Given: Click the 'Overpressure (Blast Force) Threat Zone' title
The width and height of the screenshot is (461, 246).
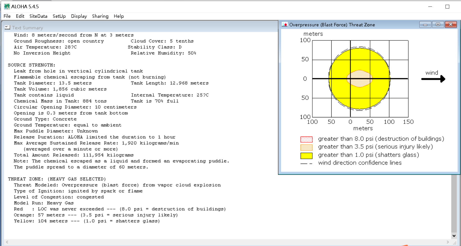Looking at the screenshot, I should (332, 25).
